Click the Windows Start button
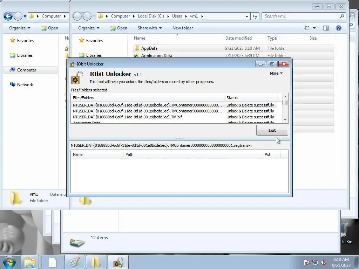The width and height of the screenshot is (359, 269). click(x=9, y=262)
